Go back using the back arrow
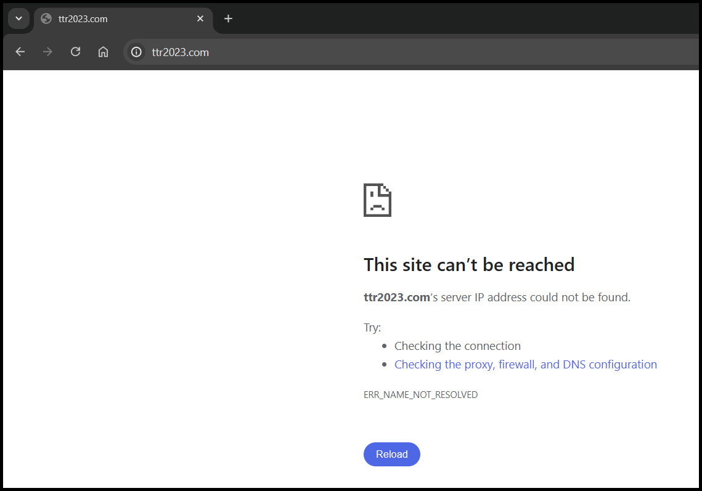The image size is (702, 491). click(20, 52)
